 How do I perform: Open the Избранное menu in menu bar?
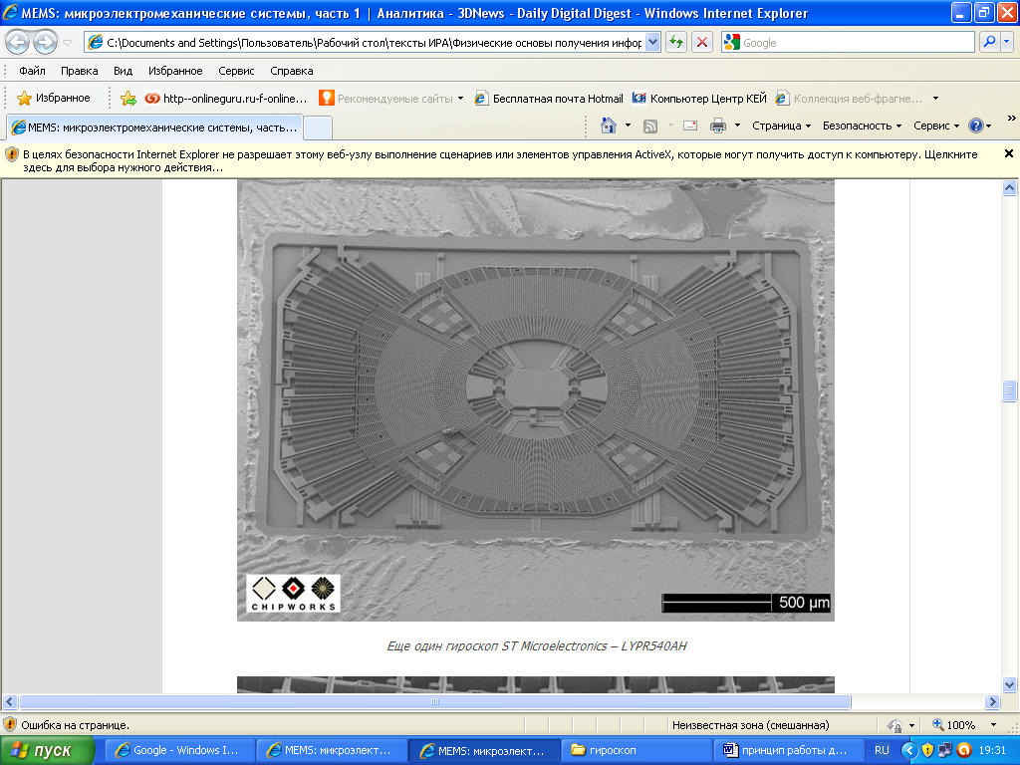coord(175,71)
